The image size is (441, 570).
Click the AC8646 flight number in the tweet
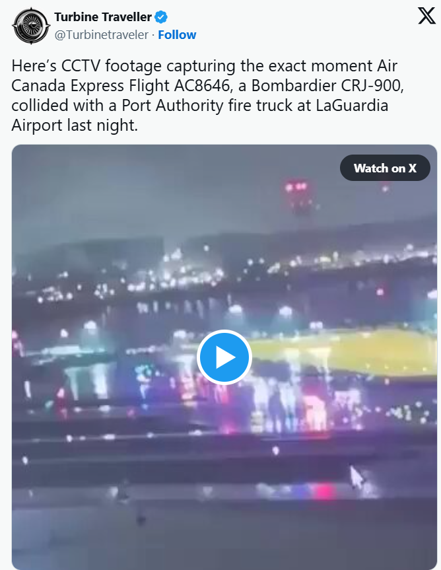click(202, 86)
